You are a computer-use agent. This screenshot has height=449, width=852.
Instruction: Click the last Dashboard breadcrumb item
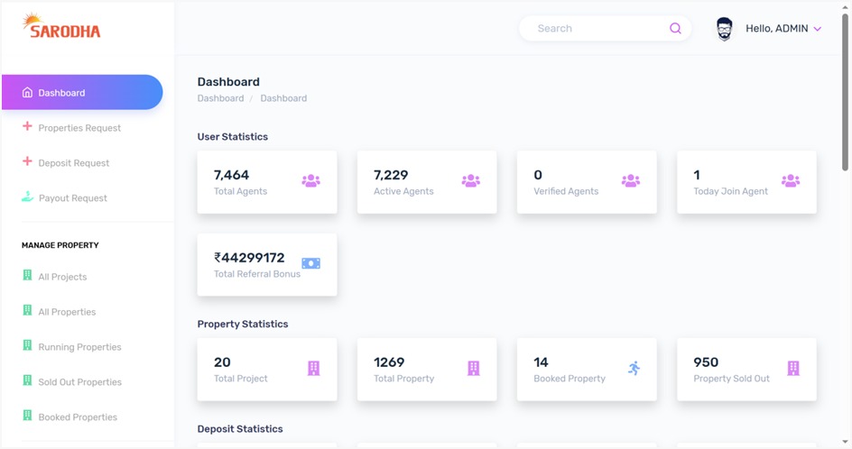[283, 98]
